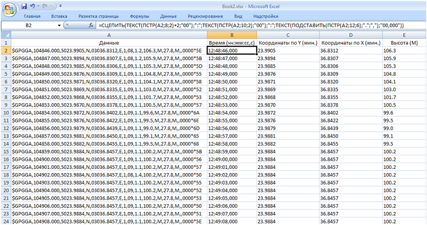
Task: Click the Высота (М) header cell
Action: click(404, 43)
